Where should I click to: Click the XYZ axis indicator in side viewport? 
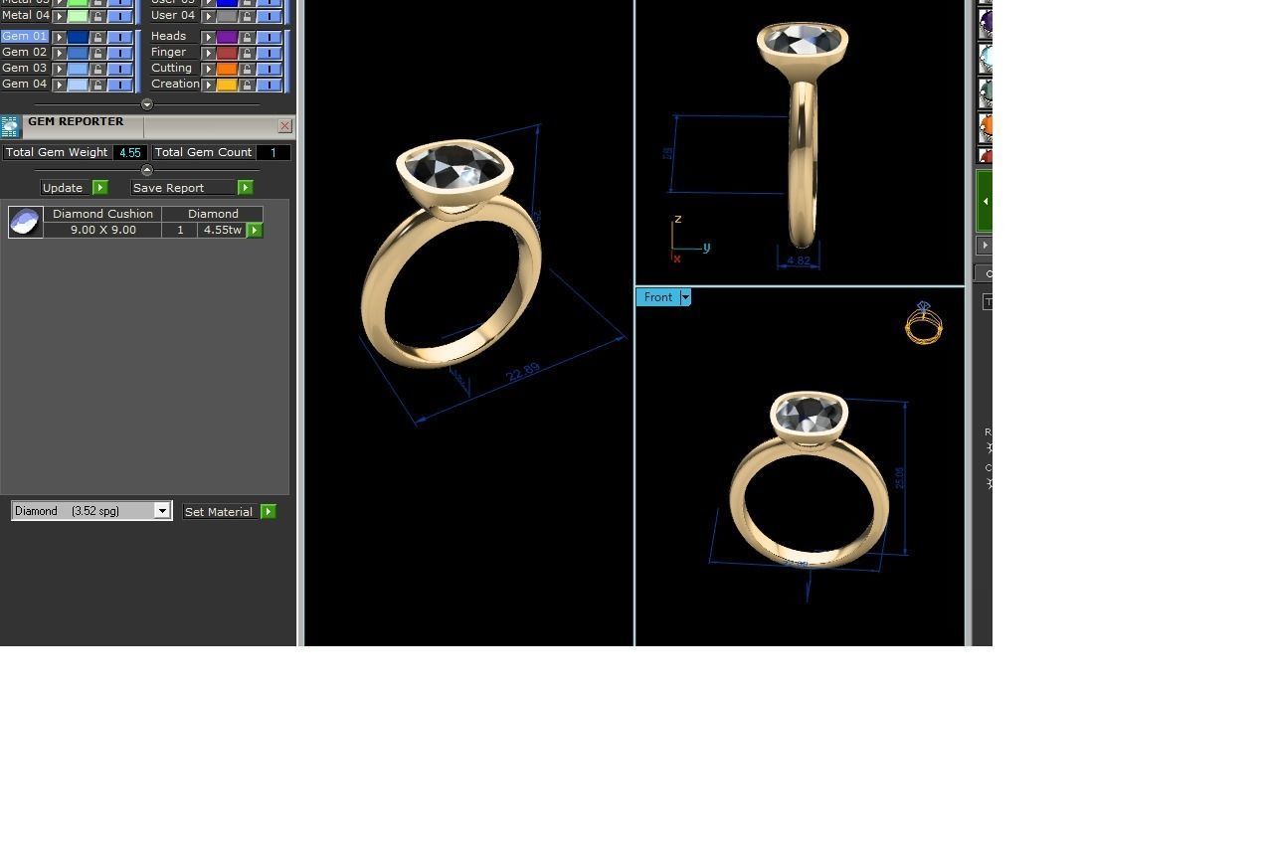click(690, 240)
